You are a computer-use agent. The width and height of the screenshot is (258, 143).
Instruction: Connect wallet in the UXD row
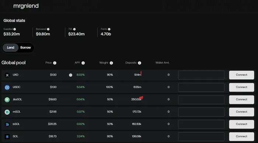coord(241,75)
